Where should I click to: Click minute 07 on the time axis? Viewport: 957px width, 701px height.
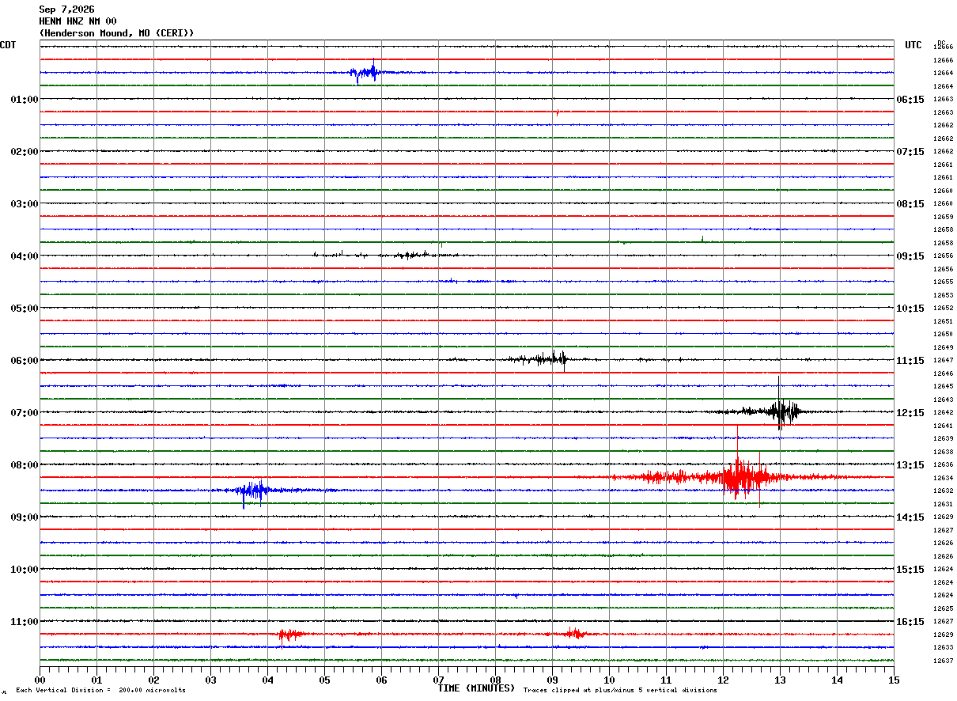[x=438, y=680]
